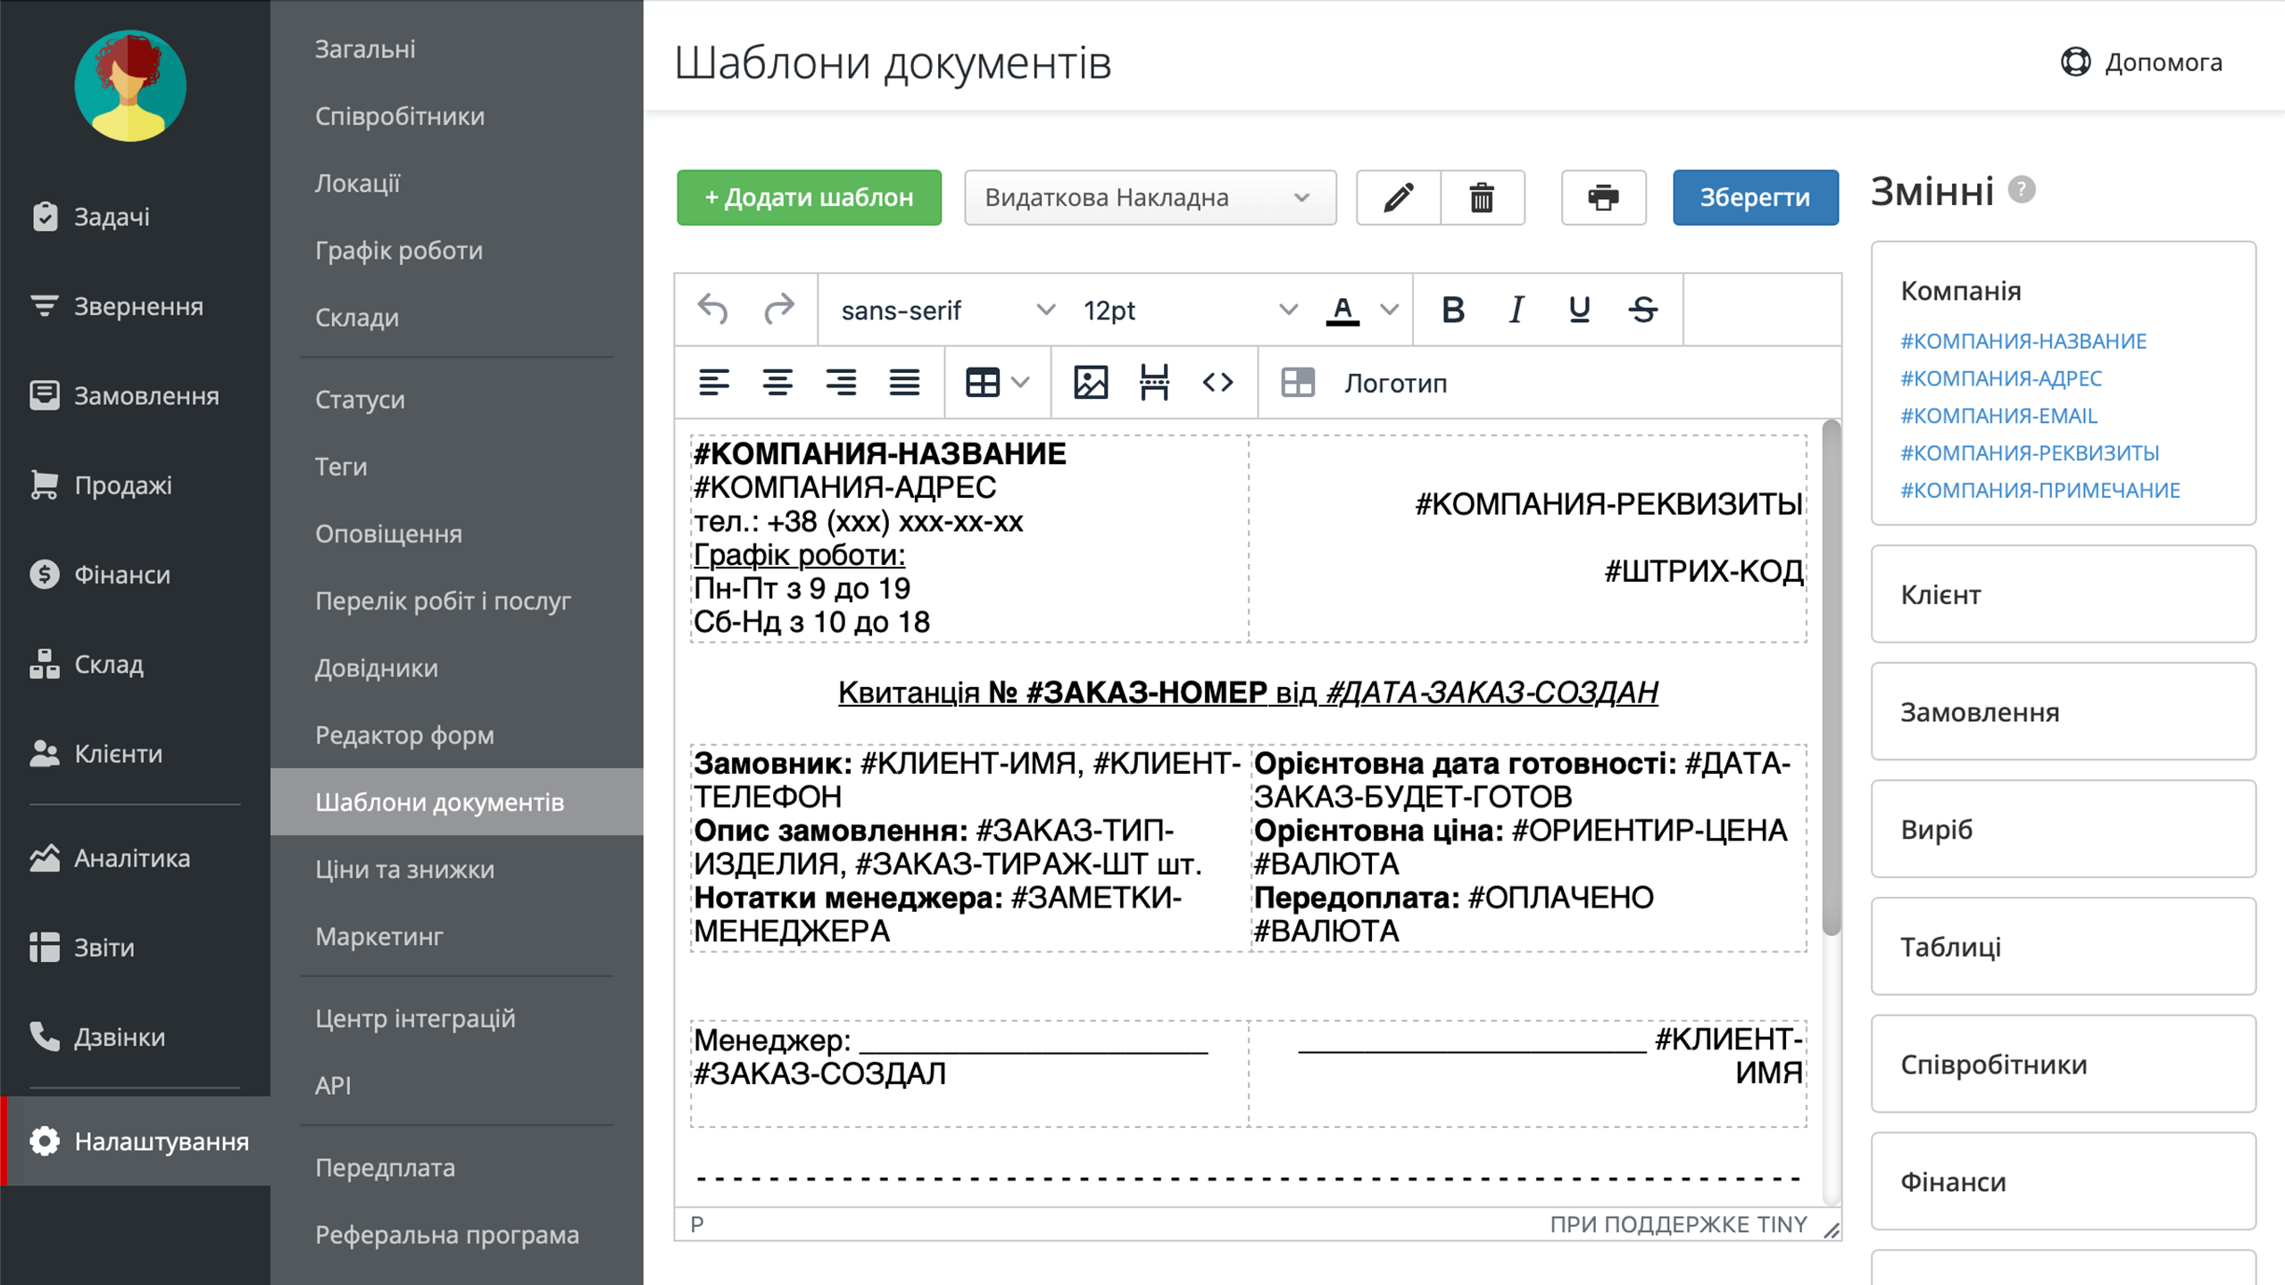The width and height of the screenshot is (2285, 1285).
Task: Insert variable #КОМПАНИЯ-НАЗВАНИЕ from panel
Action: [x=2023, y=341]
